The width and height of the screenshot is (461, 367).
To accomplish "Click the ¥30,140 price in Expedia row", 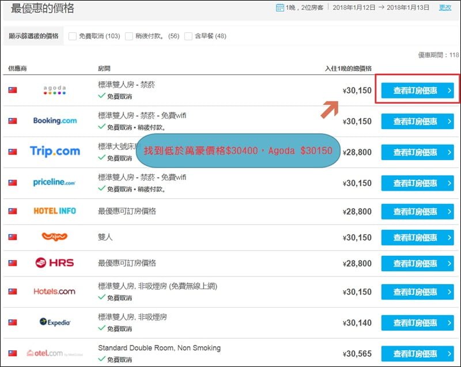I will tap(357, 323).
